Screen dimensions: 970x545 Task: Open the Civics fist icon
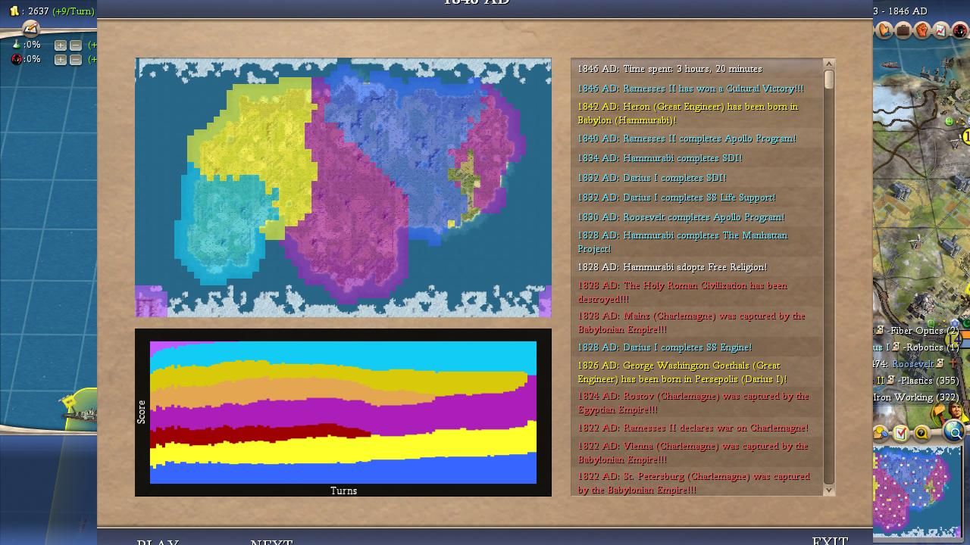[922, 30]
